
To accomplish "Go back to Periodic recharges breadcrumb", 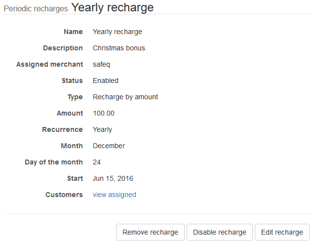I will [36, 8].
